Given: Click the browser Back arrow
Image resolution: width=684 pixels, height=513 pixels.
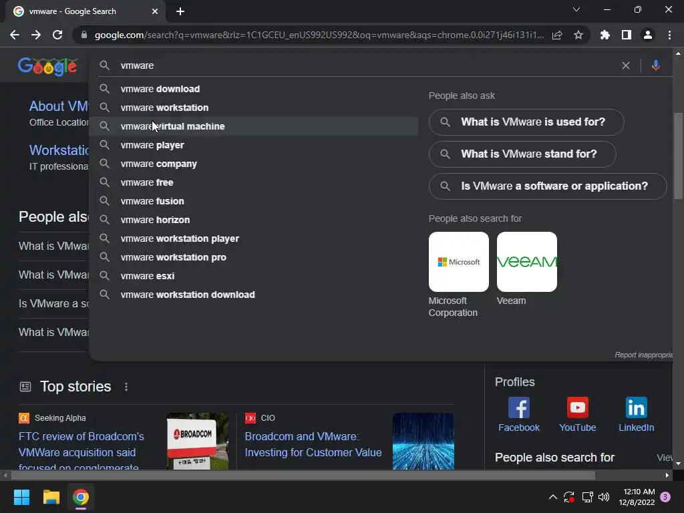Looking at the screenshot, I should tap(15, 35).
